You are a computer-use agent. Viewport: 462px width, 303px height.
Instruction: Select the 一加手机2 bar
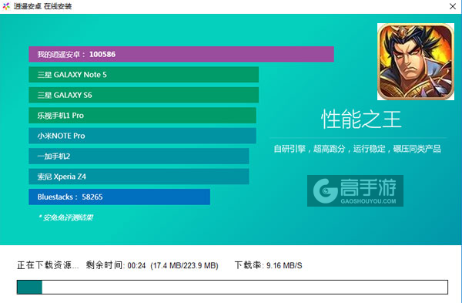[x=139, y=156]
